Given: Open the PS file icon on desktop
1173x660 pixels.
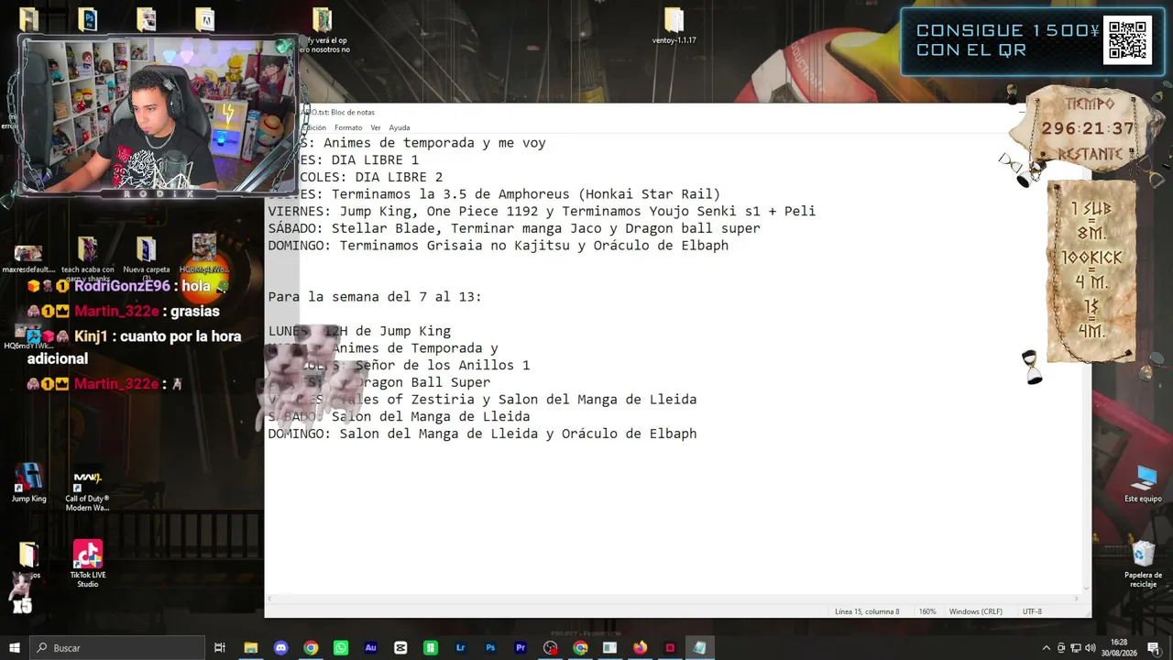Looking at the screenshot, I should pos(87,19).
